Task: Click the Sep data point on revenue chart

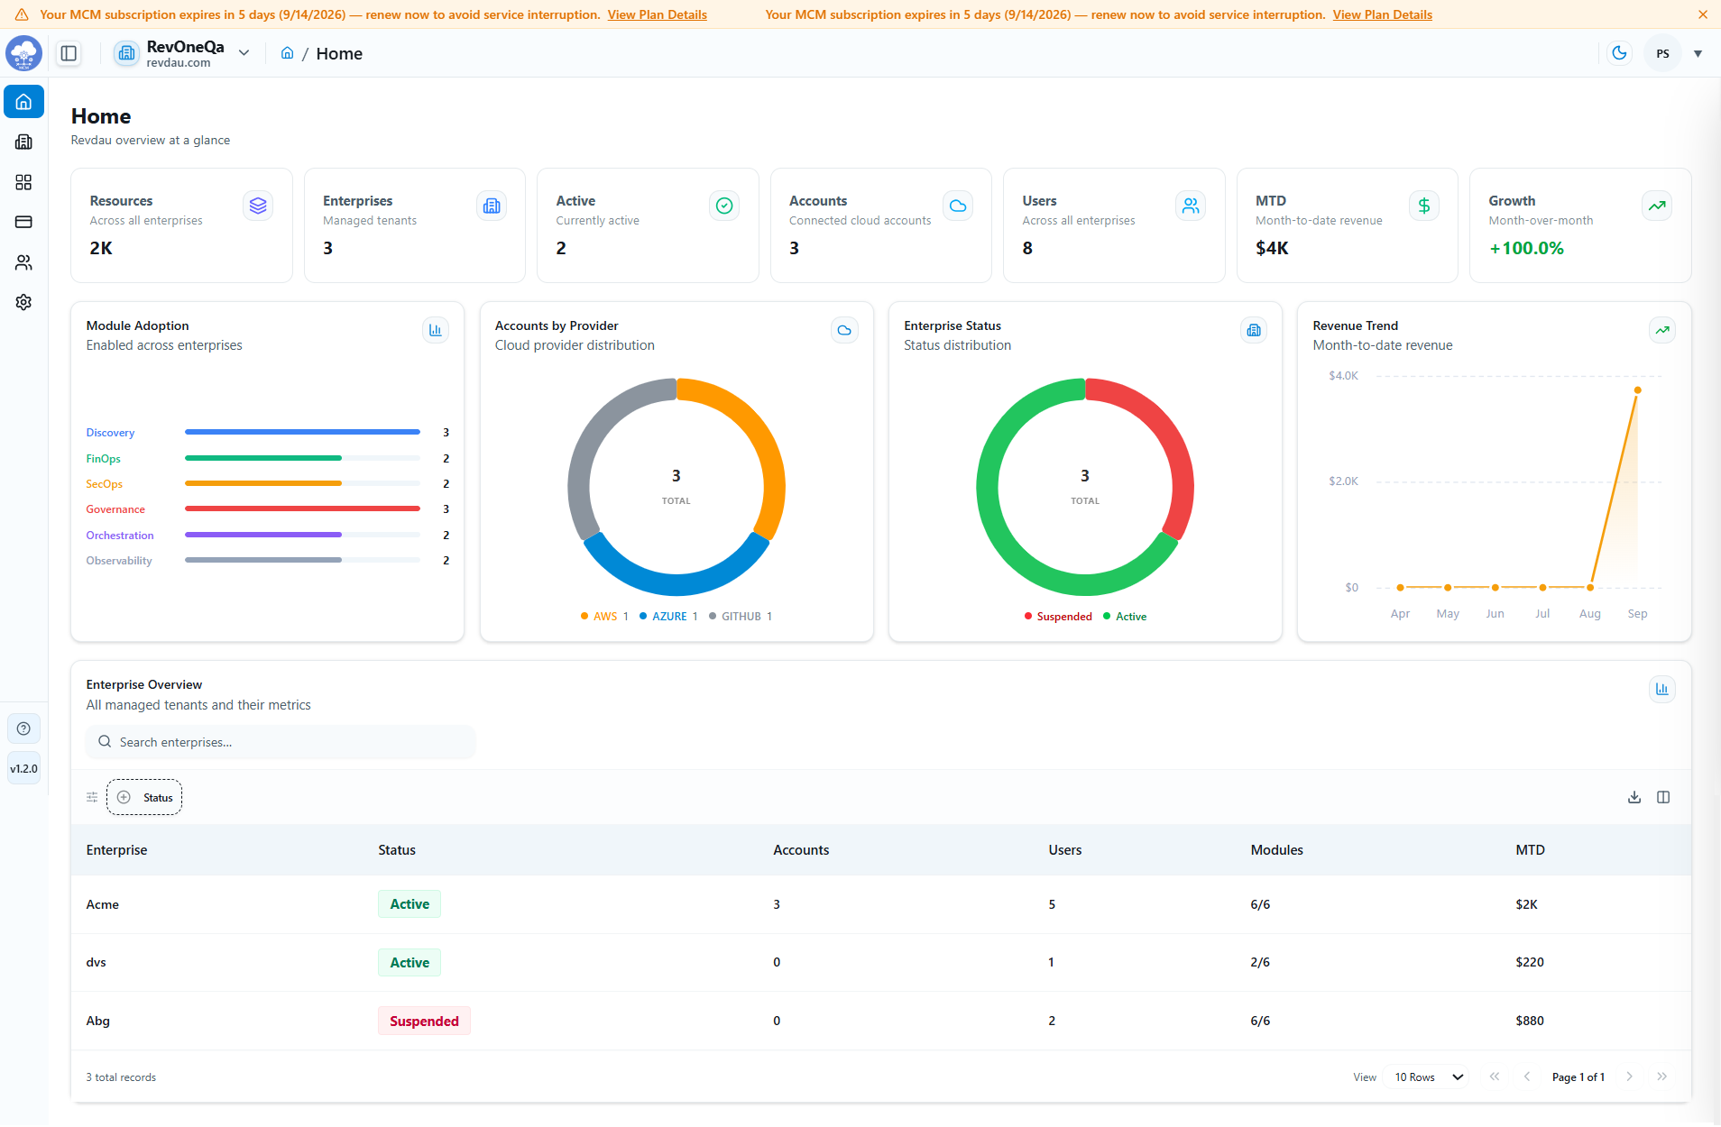Action: [1638, 390]
